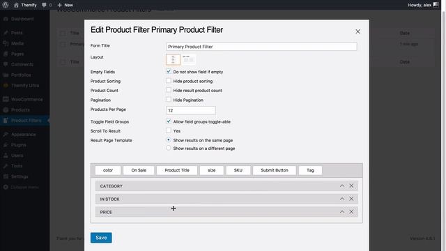Enable Hide product sorting checkbox
This screenshot has height=251, width=446.
pyautogui.click(x=169, y=81)
